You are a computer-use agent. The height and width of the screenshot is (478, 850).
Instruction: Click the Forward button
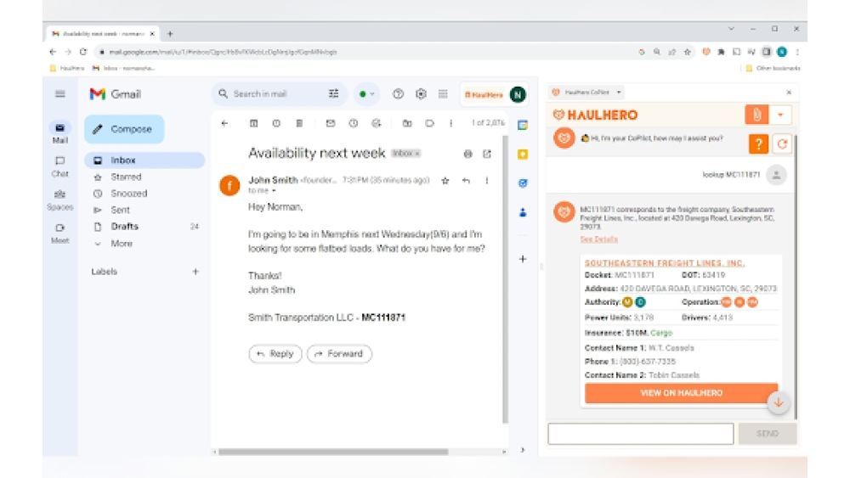tap(339, 353)
